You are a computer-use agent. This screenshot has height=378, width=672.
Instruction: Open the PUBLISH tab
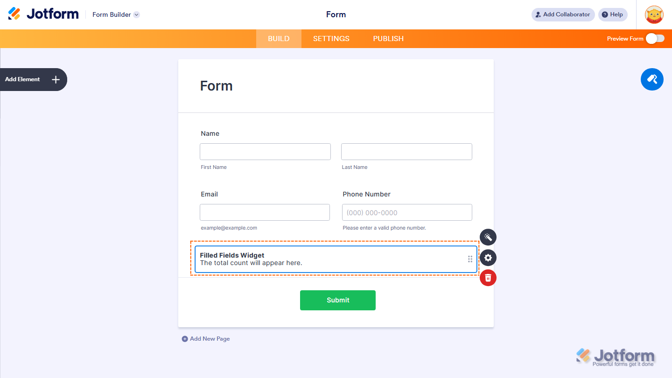pyautogui.click(x=388, y=39)
